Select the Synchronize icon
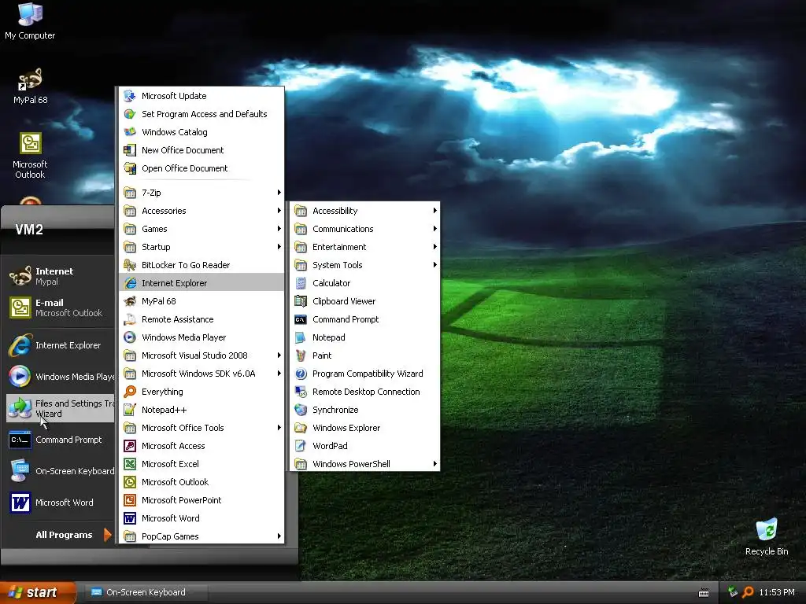The image size is (806, 604). [301, 409]
